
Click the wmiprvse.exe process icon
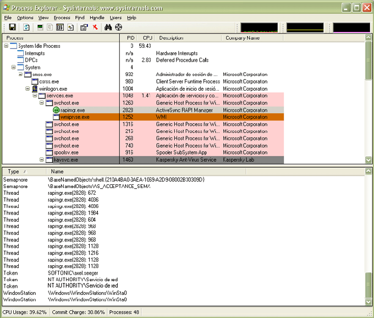tap(56, 117)
